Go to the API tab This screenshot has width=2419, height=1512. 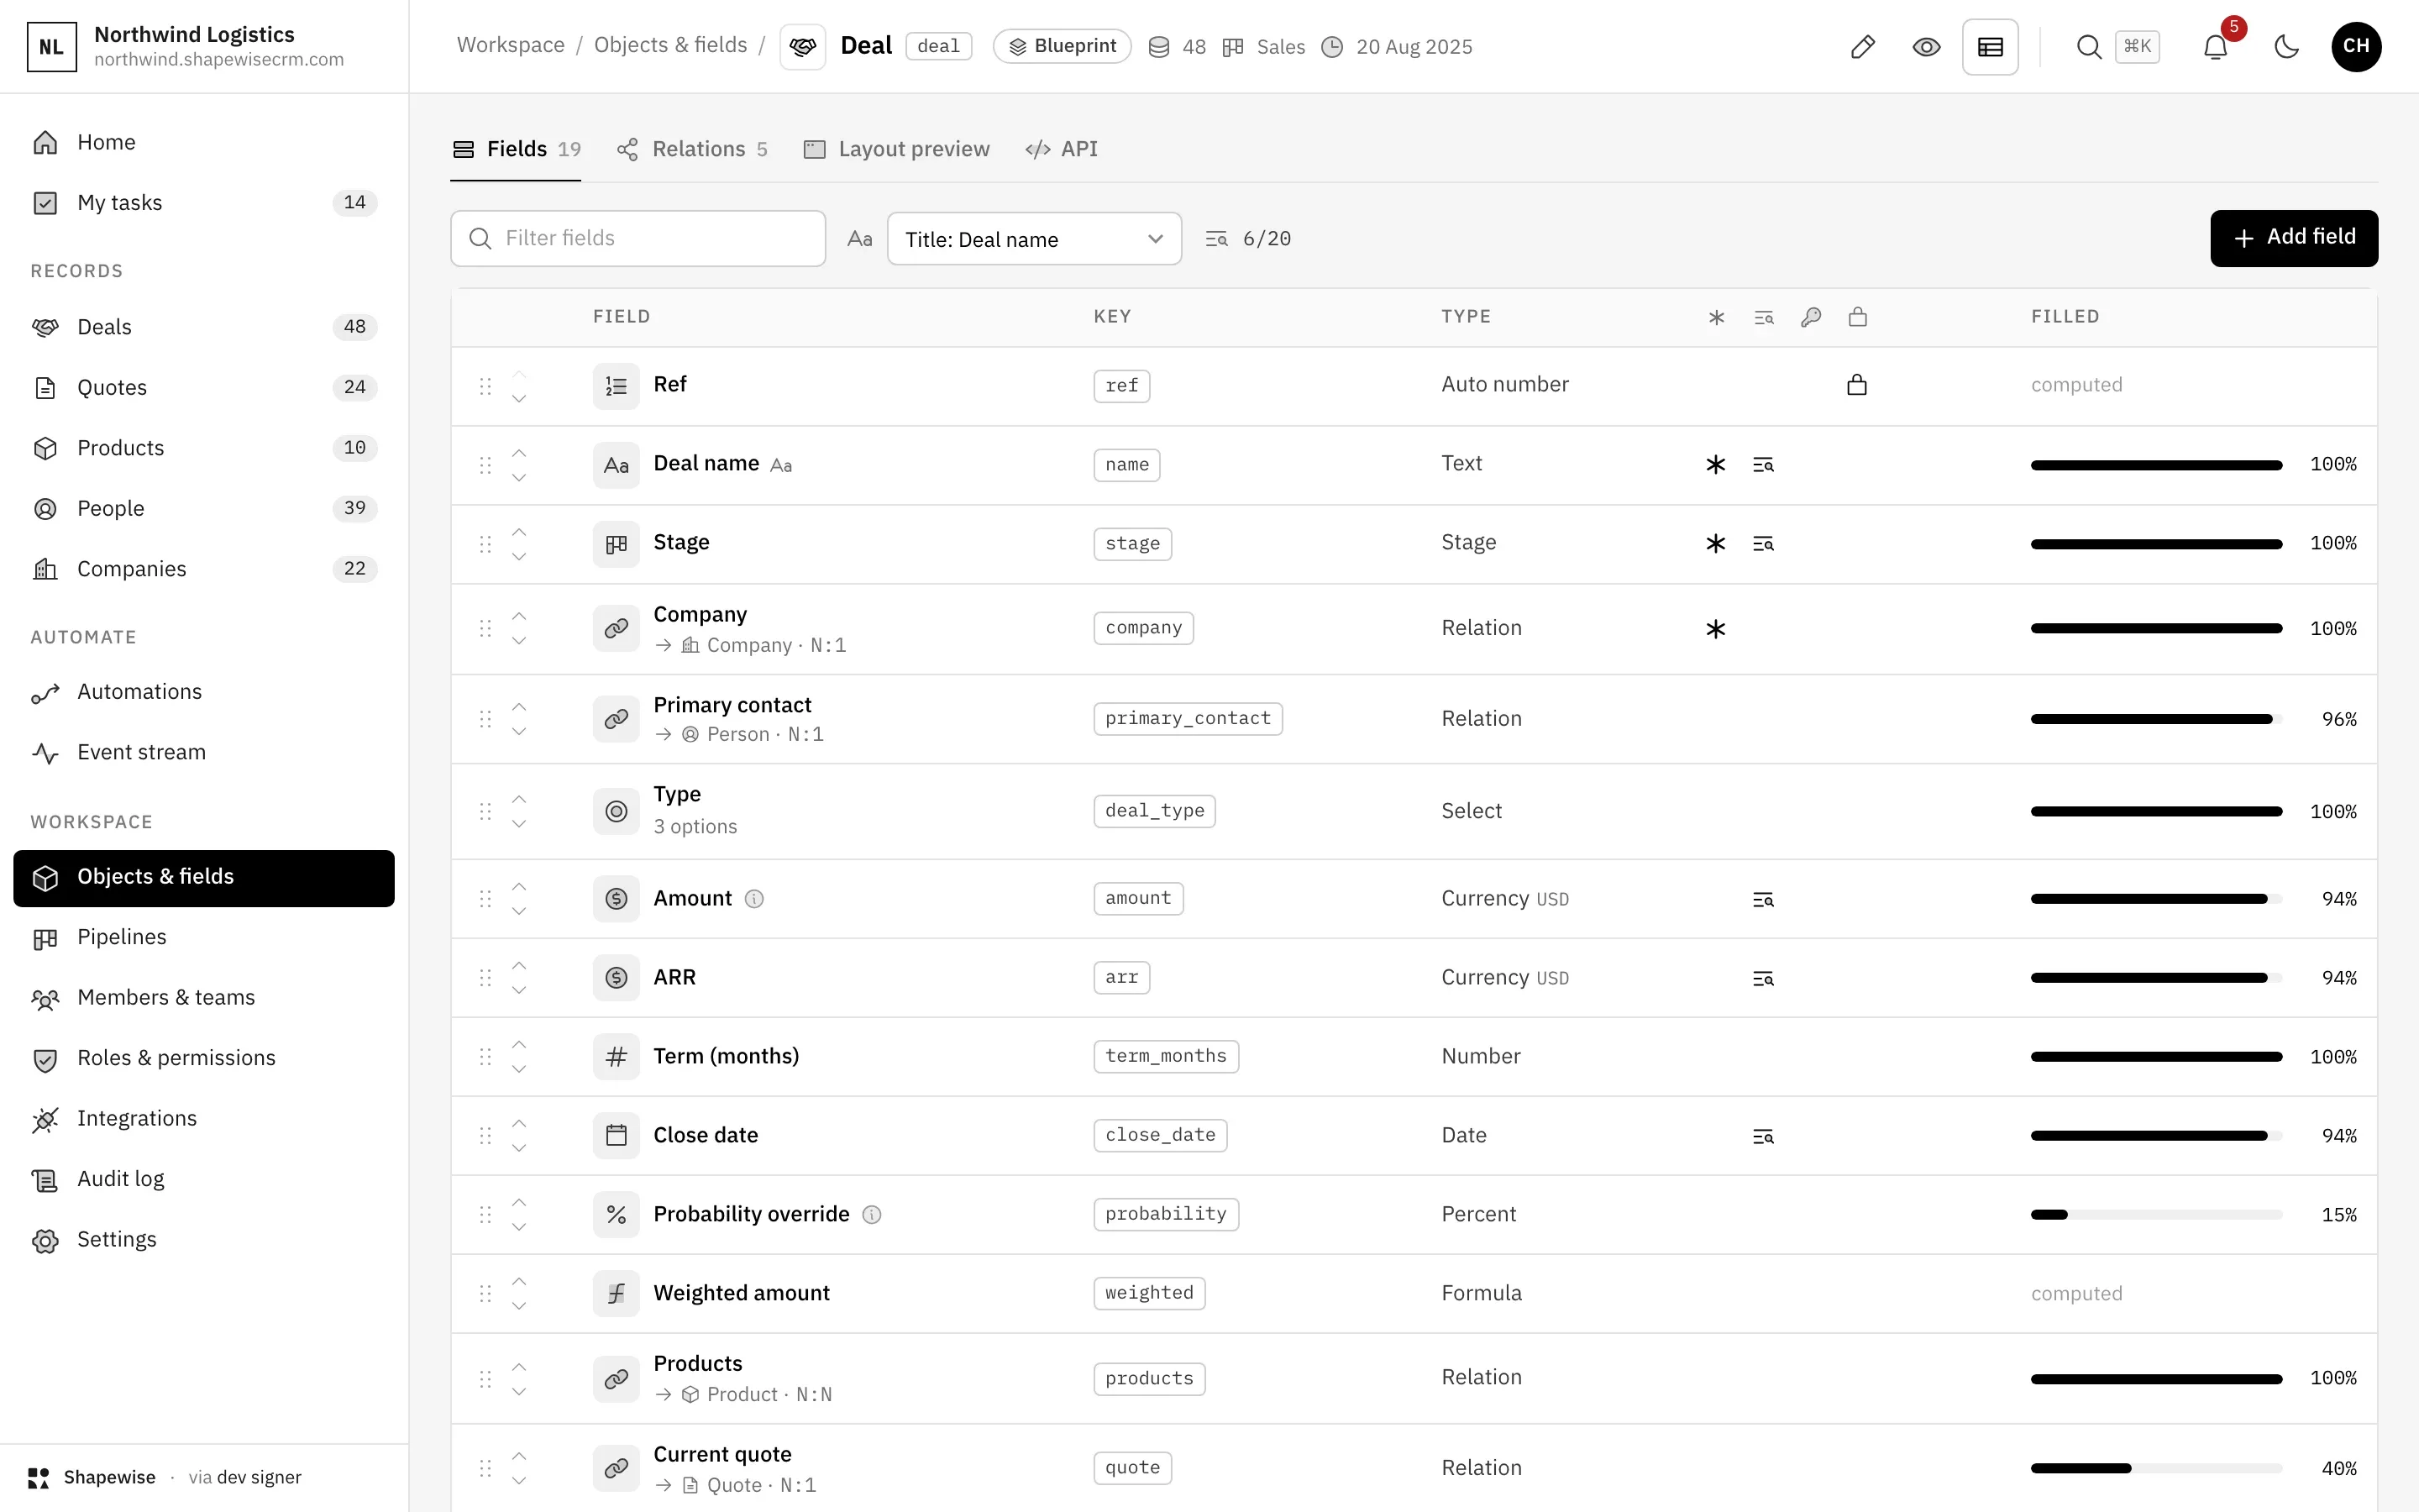[1061, 149]
